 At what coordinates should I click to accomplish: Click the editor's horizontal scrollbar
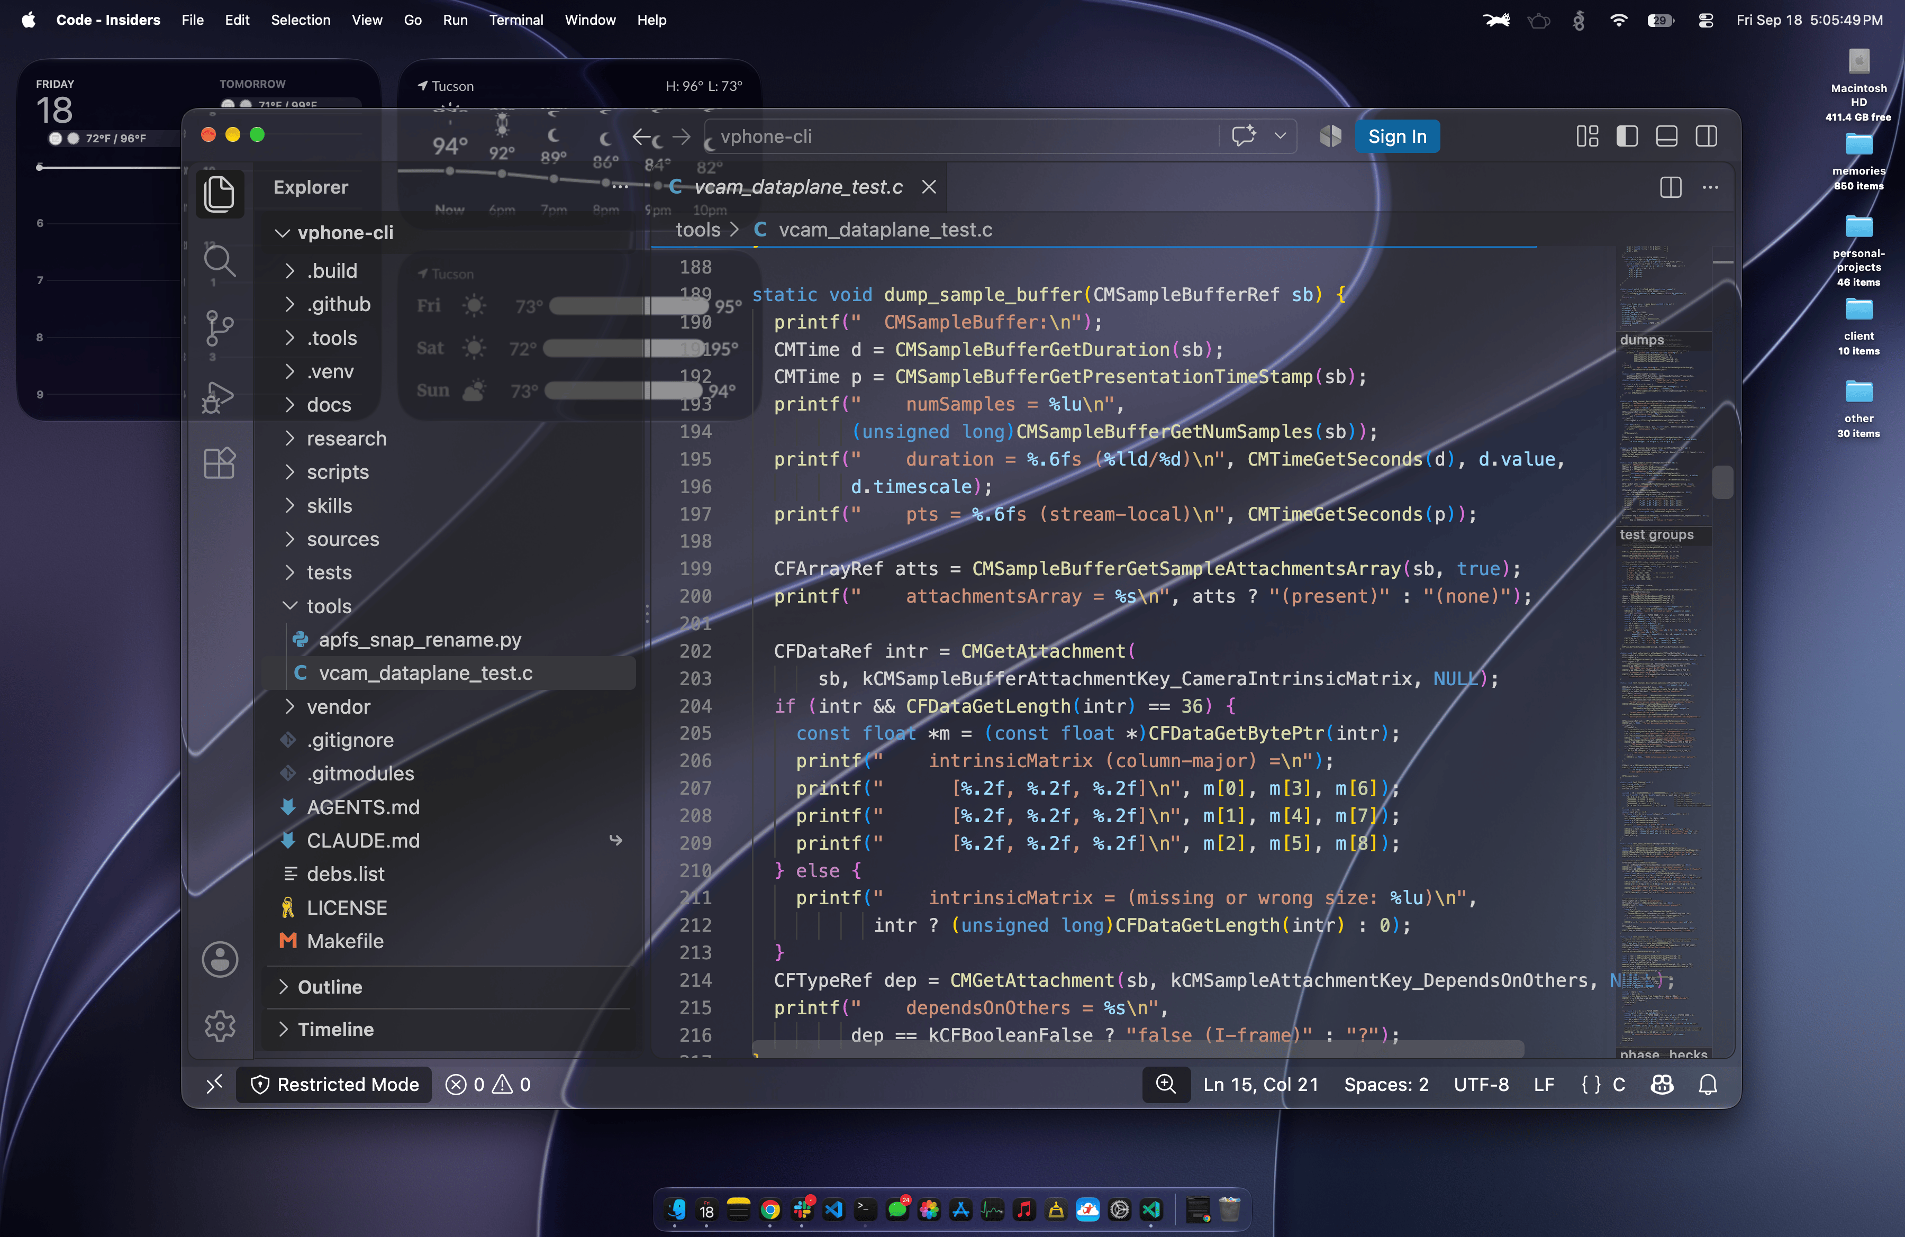pyautogui.click(x=1137, y=1048)
